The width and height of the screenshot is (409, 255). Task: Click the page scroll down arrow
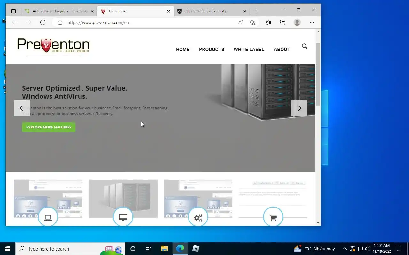click(x=318, y=223)
